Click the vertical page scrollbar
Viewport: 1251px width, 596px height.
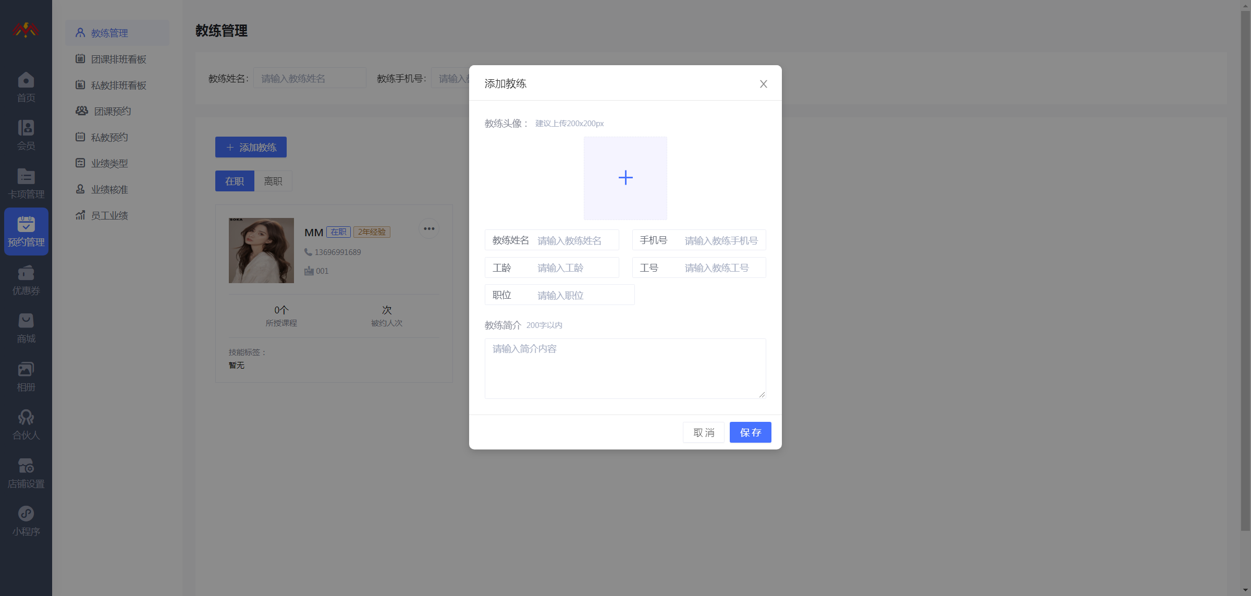coord(1245,270)
